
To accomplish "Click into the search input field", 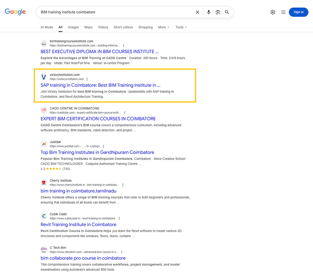I will tap(115, 12).
